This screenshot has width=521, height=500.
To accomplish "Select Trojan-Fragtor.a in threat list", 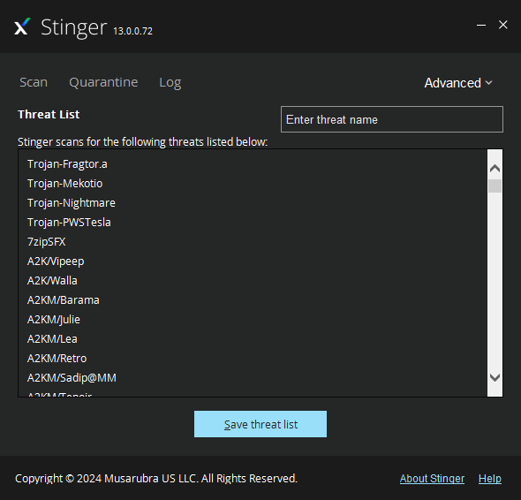I will tap(67, 164).
